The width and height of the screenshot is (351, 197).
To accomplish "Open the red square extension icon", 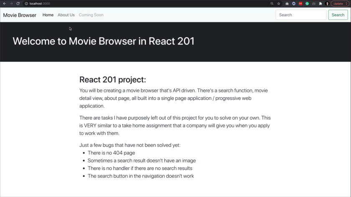I will tap(300, 4).
